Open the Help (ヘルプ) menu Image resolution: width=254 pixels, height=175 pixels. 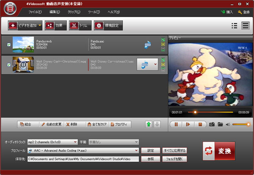(x=114, y=12)
